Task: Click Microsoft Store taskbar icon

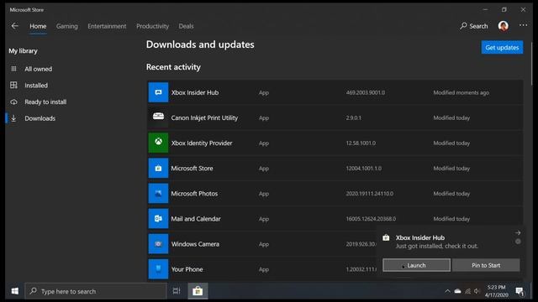Action: point(198,291)
